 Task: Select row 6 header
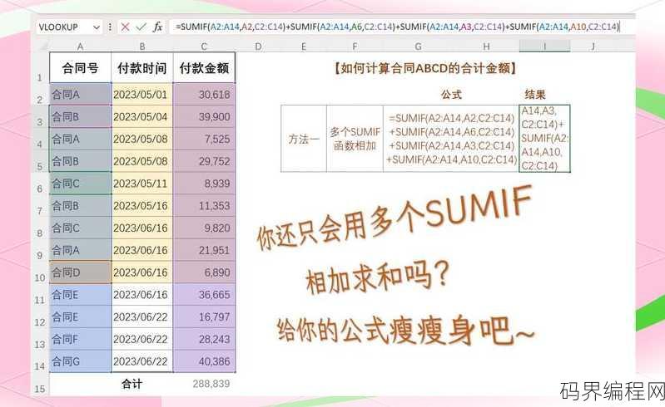[40, 184]
